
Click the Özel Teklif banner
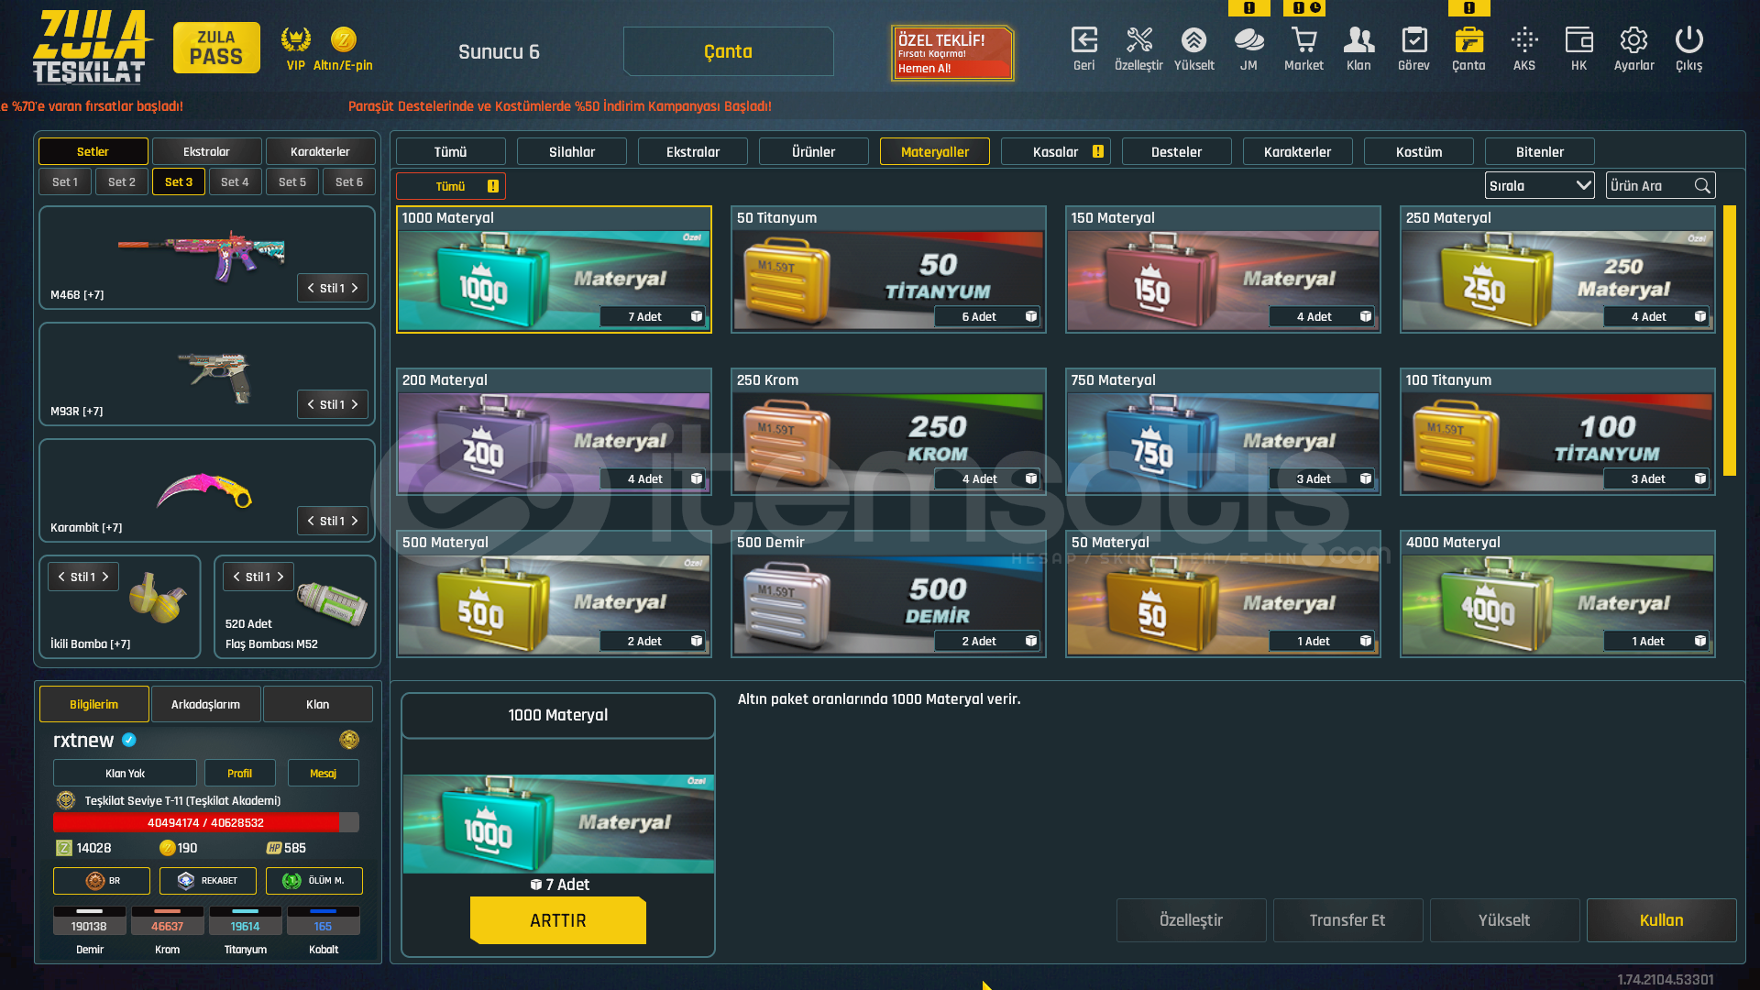click(953, 53)
